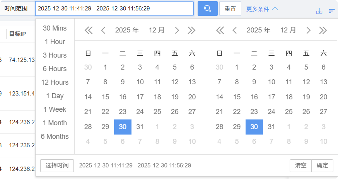Click the 目标IP column header
This screenshot has height=179, width=338.
(x=17, y=34)
